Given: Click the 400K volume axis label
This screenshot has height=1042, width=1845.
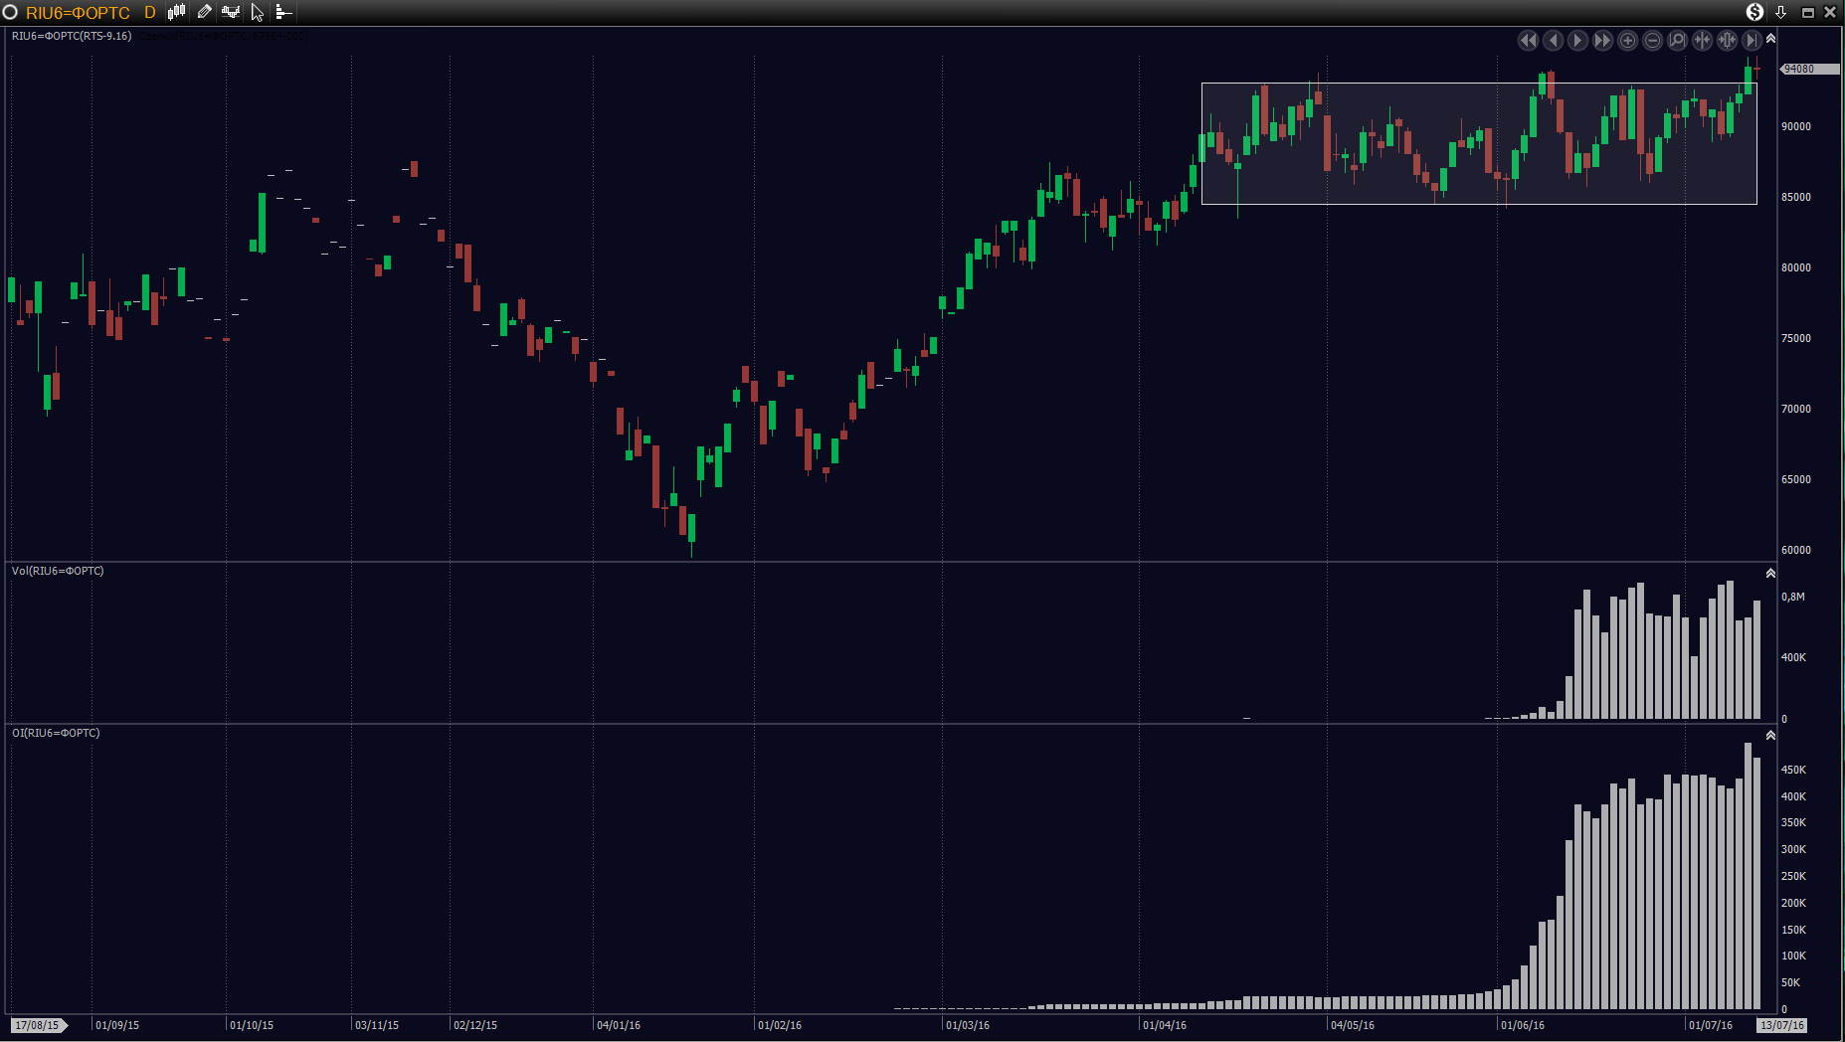Looking at the screenshot, I should [x=1793, y=658].
